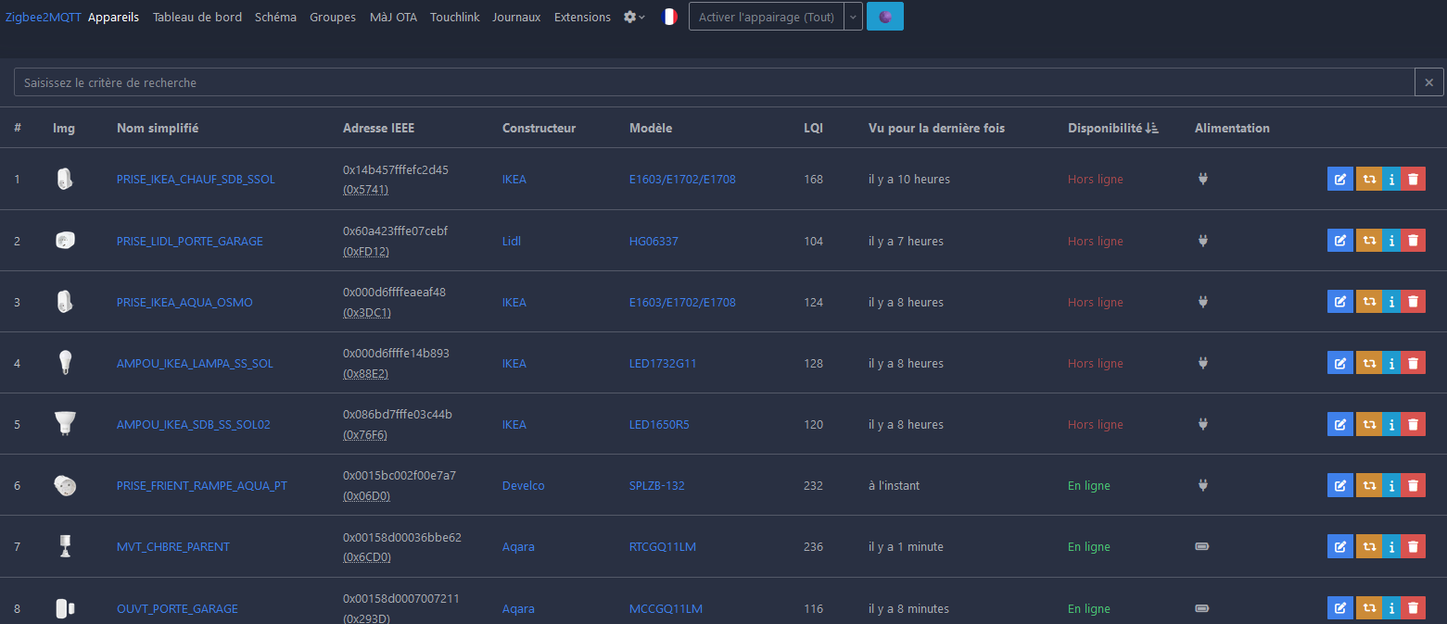
Task: Click the blue rename icon for PRISE_IKEA_CHAUF_SDB_SSOL
Action: pyautogui.click(x=1339, y=180)
